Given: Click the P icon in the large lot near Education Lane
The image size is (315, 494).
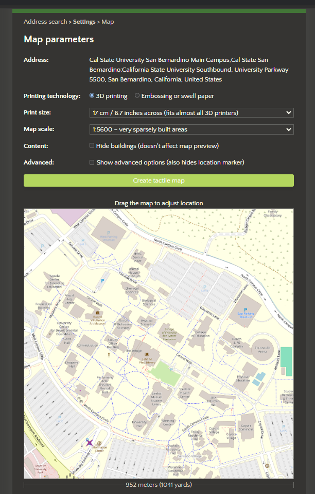Looking at the screenshot, I should point(205,287).
